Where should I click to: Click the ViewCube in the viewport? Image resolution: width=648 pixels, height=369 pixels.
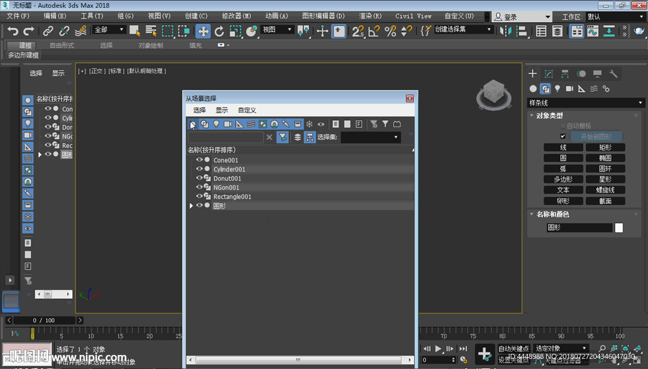[x=494, y=94]
